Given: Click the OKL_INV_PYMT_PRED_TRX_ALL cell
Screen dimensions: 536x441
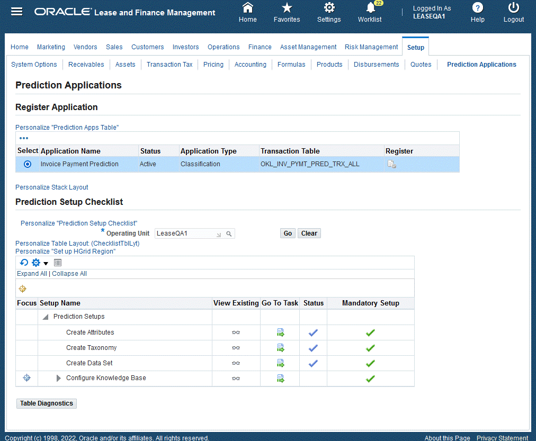Looking at the screenshot, I should click(x=310, y=164).
